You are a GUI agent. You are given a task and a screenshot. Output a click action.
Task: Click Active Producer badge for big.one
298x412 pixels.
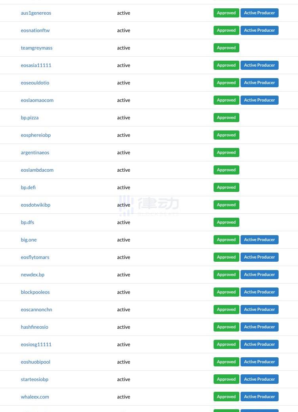pos(260,240)
